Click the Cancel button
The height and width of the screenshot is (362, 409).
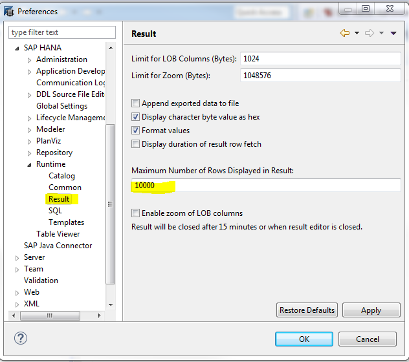click(368, 339)
